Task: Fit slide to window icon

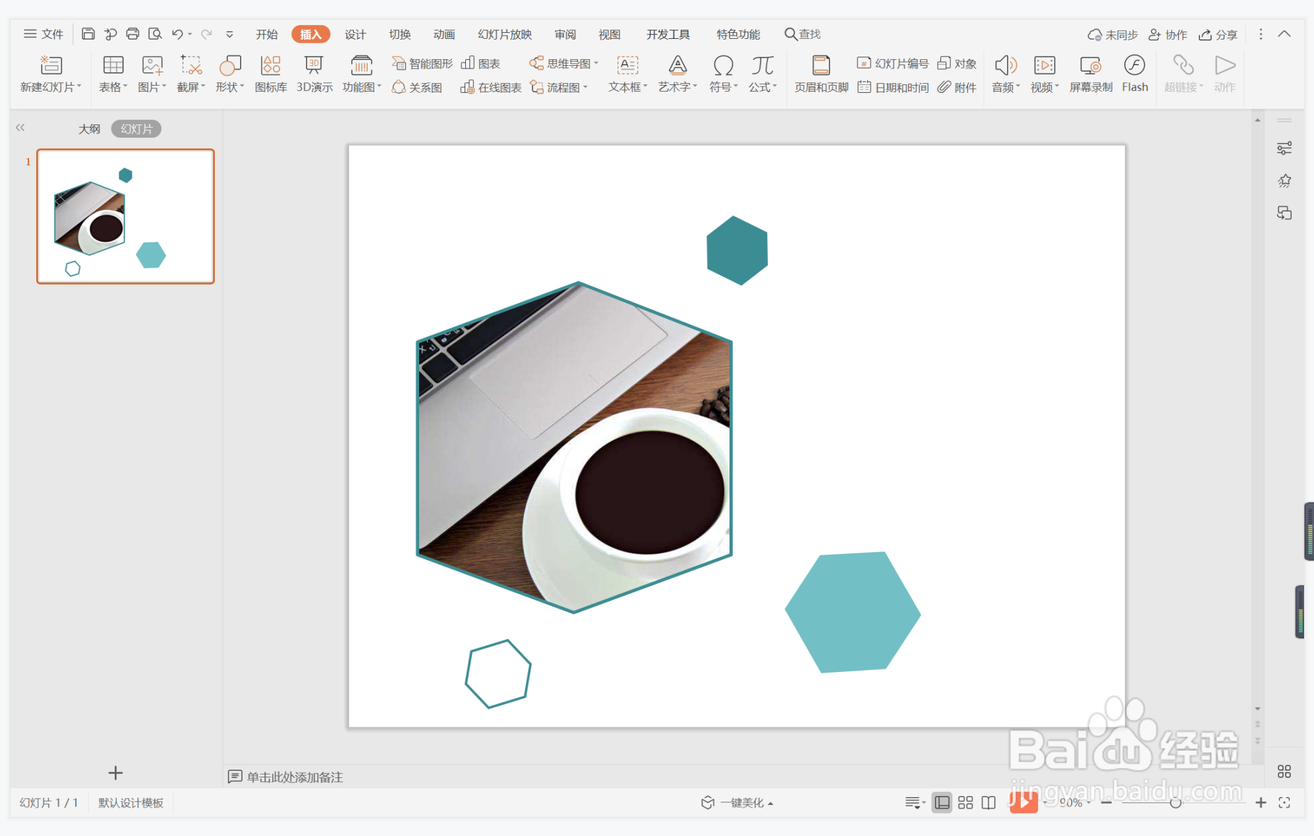Action: coord(1284,802)
